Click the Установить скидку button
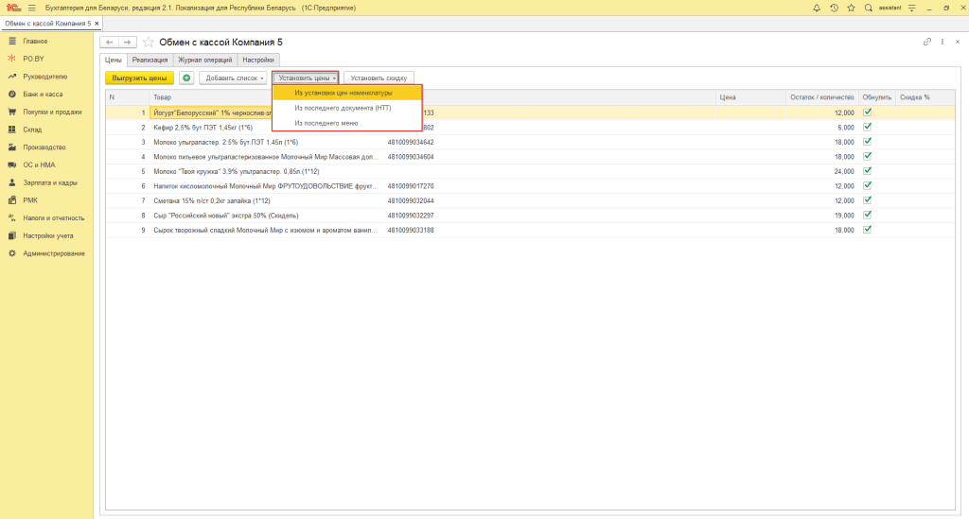The height and width of the screenshot is (519, 969). [379, 78]
